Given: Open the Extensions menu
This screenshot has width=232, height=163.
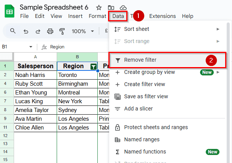Looking at the screenshot, I should coord(162,16).
